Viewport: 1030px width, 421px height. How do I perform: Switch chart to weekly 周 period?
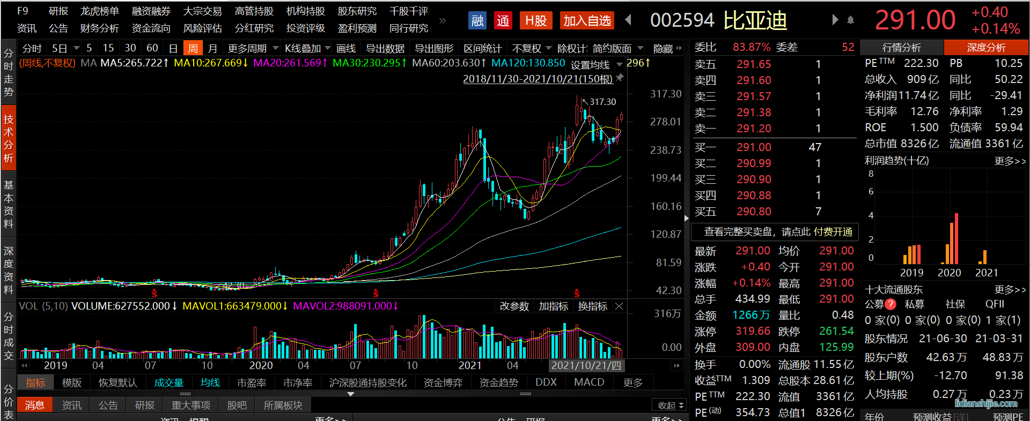(192, 48)
